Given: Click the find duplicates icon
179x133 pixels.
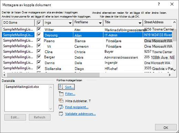Looking at the screenshot, I should (x=61, y=100).
